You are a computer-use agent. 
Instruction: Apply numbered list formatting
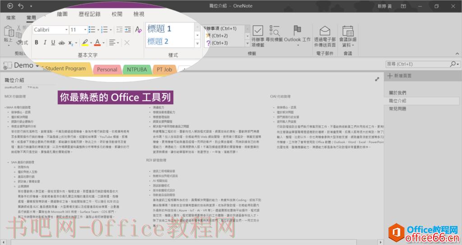(104, 29)
